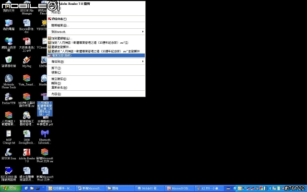Click Kaspersky 掃描病毒 menu entry
Viewport: 307px width, 192px height.
(96, 19)
